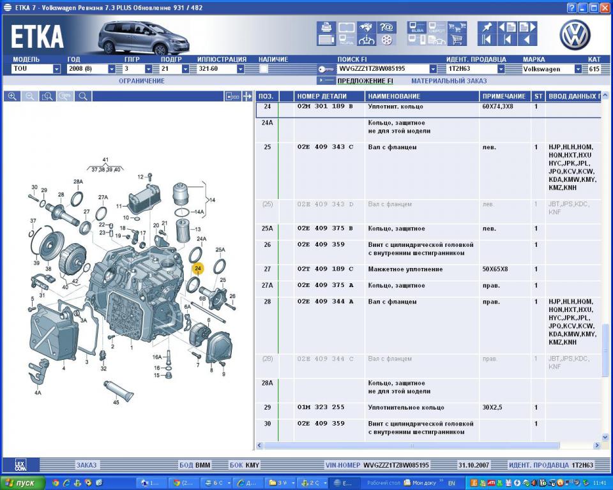The width and height of the screenshot is (613, 490).
Task: Click the zoom-to-region magnifier icon
Action: 47,96
